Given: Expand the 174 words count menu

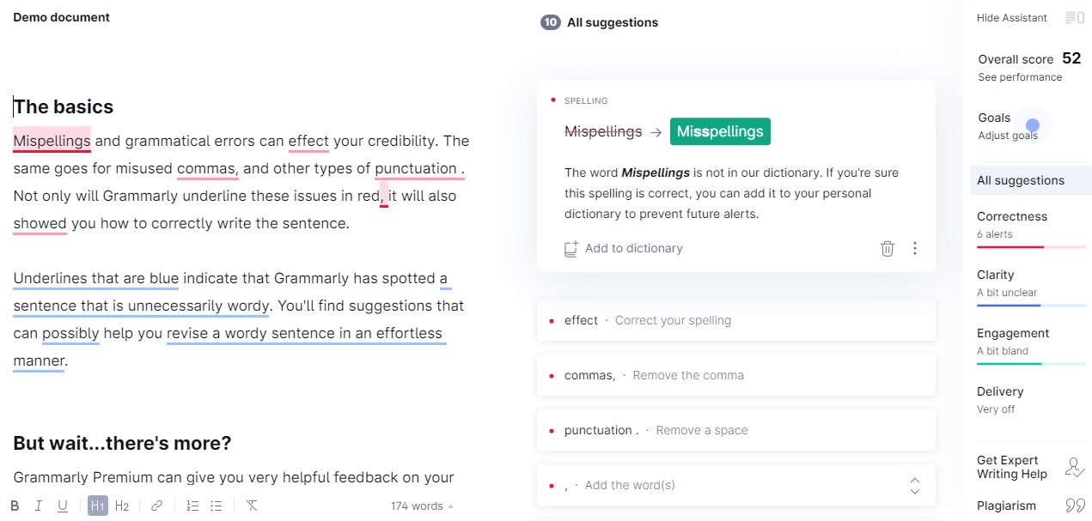Looking at the screenshot, I should 422,506.
